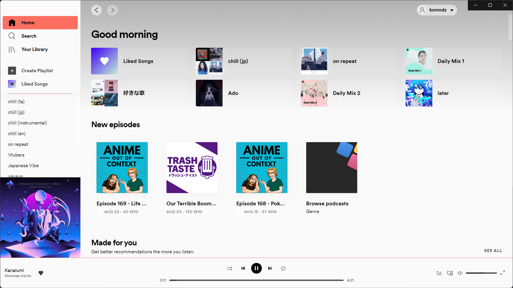Open connect to a device icon
Viewport: 513px width, 288px height.
[x=450, y=273]
